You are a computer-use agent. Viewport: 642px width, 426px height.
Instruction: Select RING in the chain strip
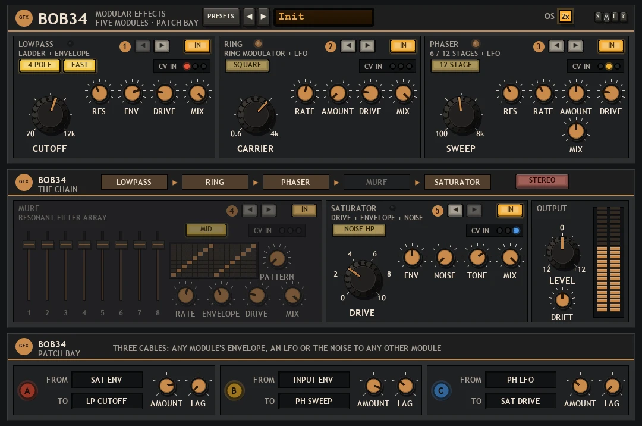[x=215, y=182]
